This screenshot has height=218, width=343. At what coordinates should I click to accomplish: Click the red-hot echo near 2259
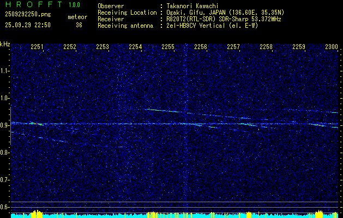tap(320, 125)
